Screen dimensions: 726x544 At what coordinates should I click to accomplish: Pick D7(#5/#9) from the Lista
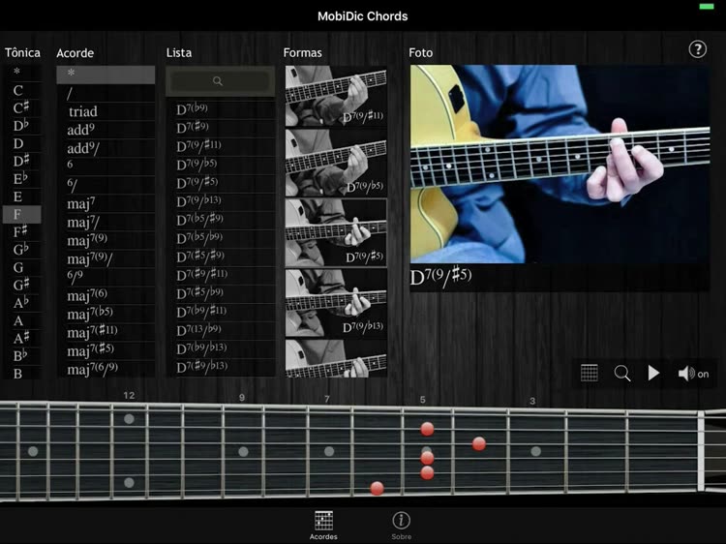click(220, 257)
